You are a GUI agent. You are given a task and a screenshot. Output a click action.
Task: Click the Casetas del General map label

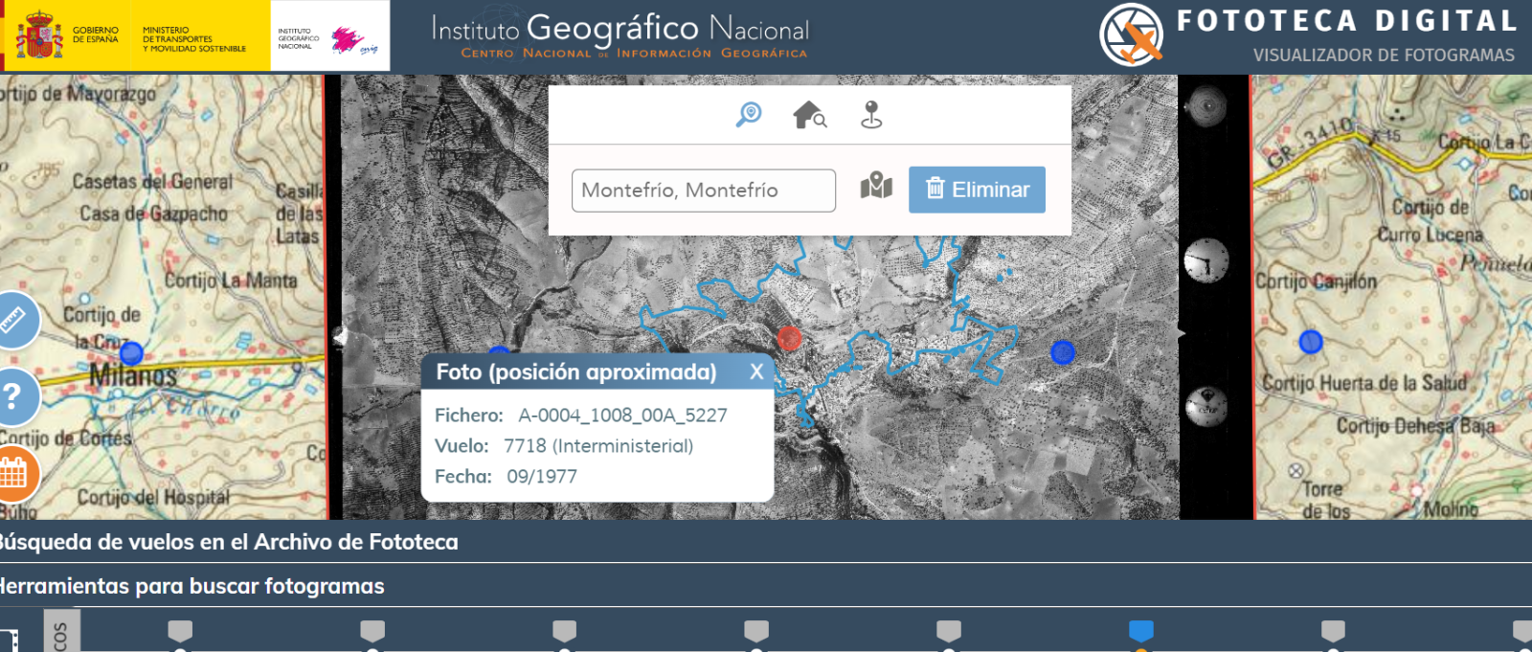pyautogui.click(x=153, y=181)
